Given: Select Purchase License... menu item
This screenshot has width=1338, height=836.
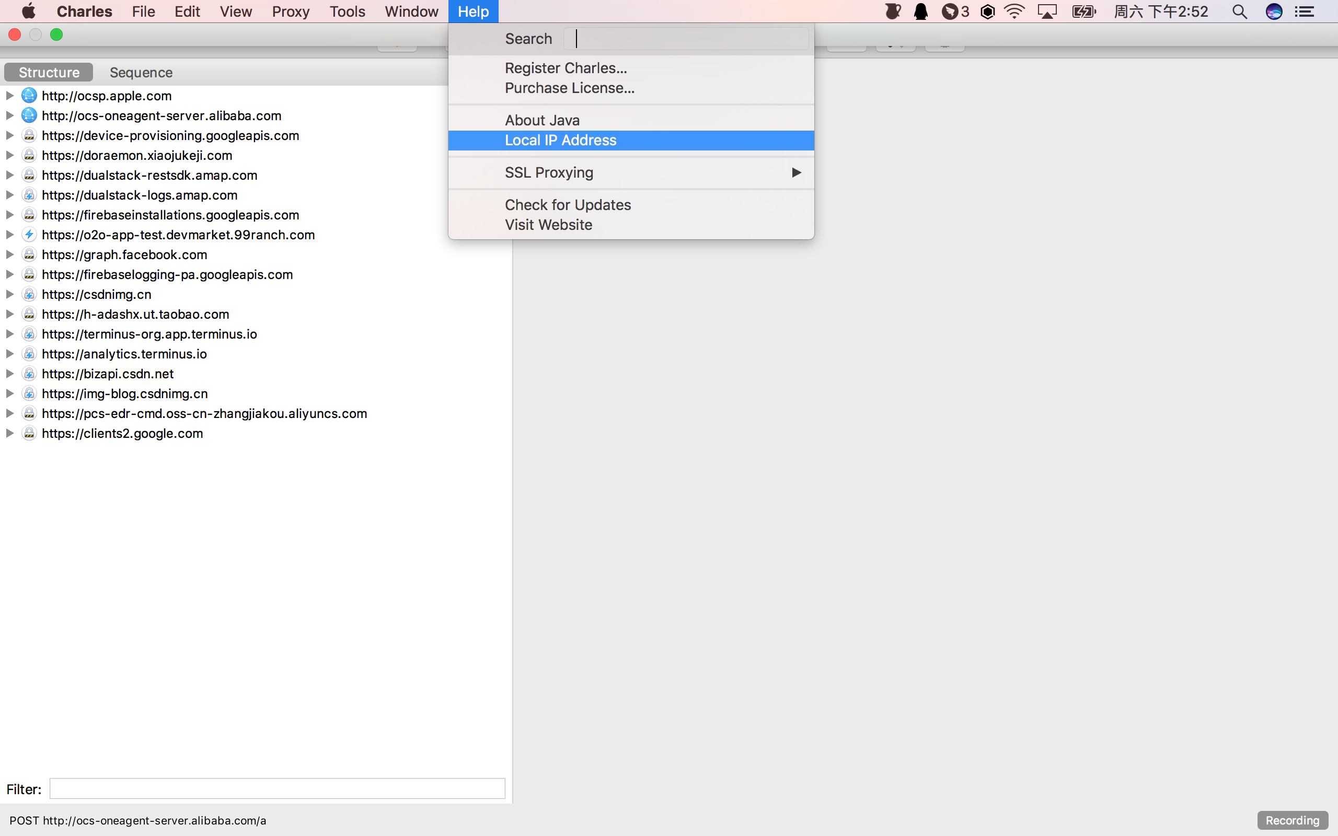Looking at the screenshot, I should [x=631, y=88].
